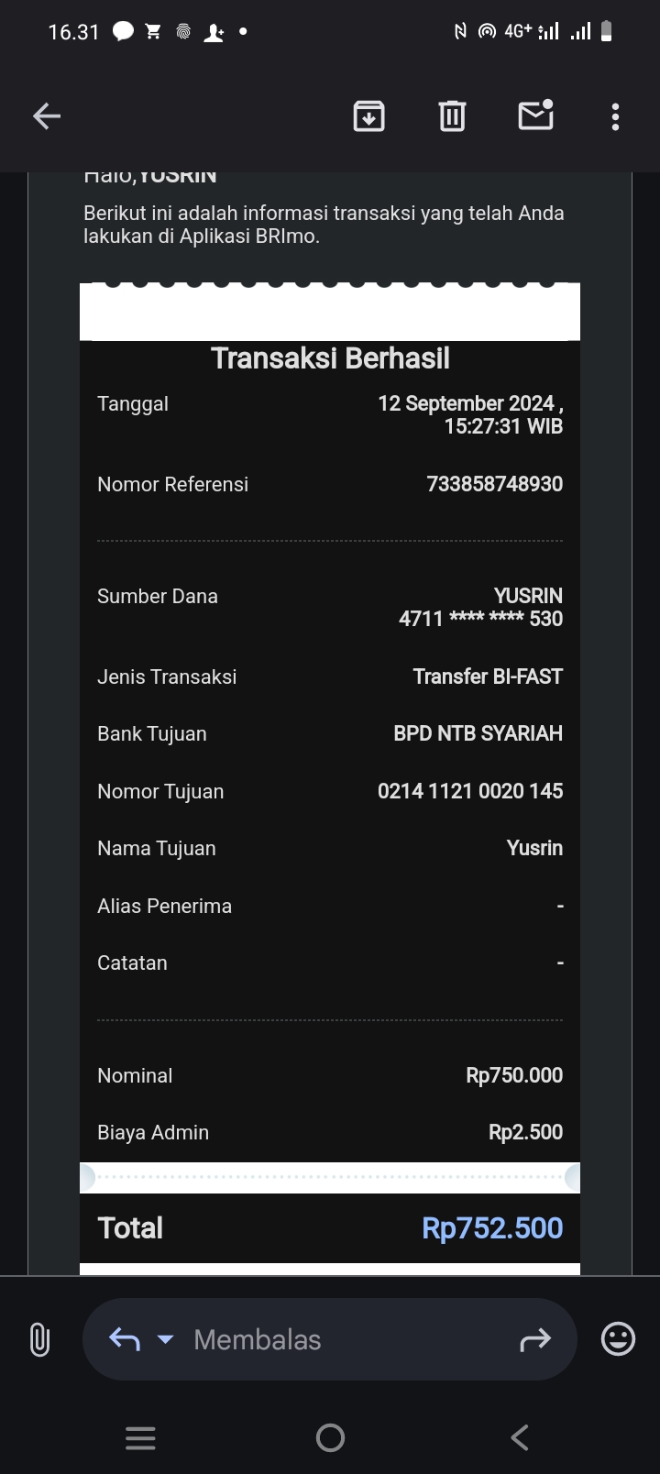
Task: Expand the reply type dropdown arrow
Action: 166,1339
